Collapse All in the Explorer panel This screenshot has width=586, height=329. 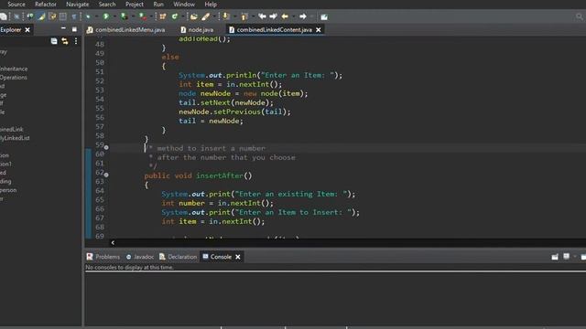point(54,41)
